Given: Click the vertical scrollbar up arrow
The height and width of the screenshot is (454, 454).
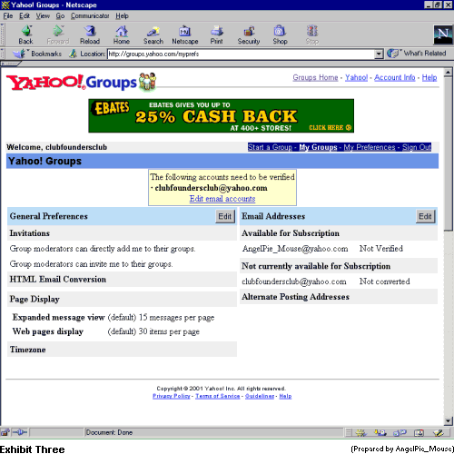Looking at the screenshot, I should tap(449, 73).
